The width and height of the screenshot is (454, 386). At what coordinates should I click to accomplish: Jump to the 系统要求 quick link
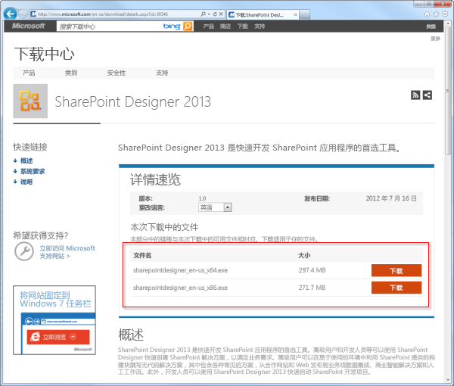coord(33,171)
